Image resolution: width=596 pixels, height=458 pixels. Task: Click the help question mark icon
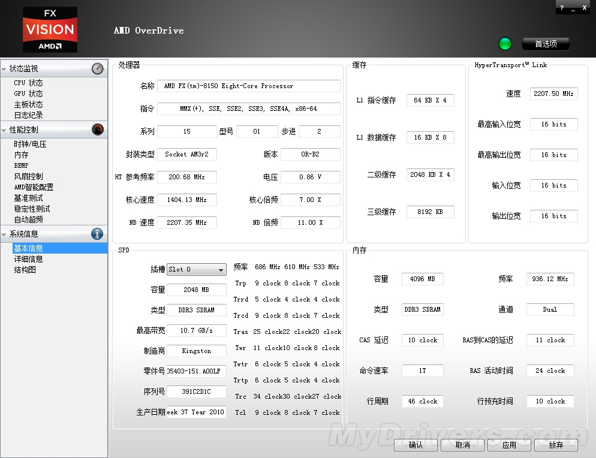(x=561, y=8)
